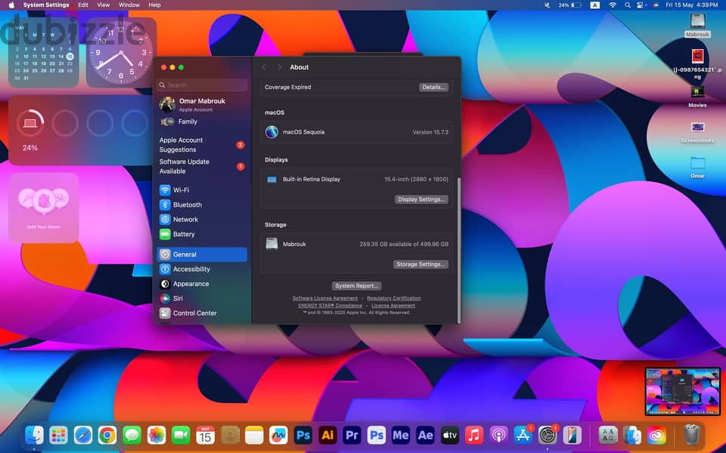Click the Storage Settings... button
This screenshot has width=726, height=453.
coord(421,264)
